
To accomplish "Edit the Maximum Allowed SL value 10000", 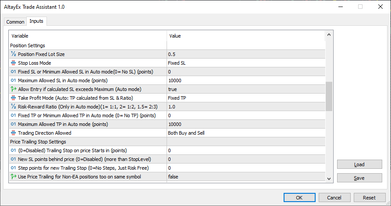I will pyautogui.click(x=246, y=80).
